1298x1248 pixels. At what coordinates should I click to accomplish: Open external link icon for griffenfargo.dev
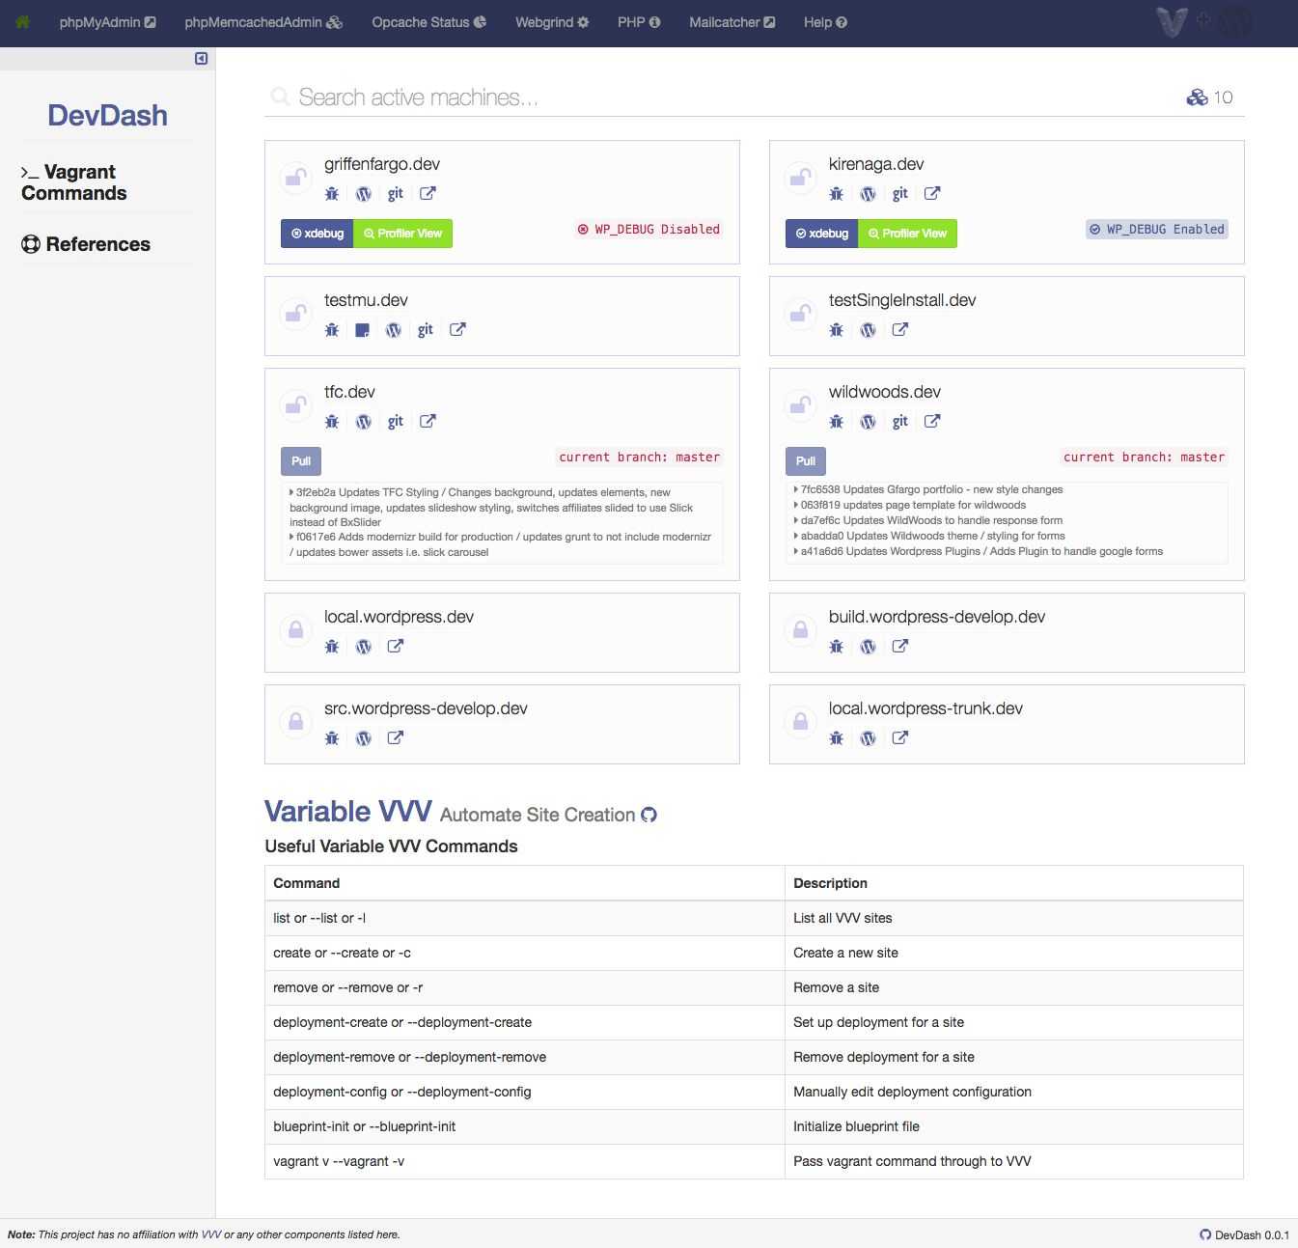pyautogui.click(x=428, y=193)
